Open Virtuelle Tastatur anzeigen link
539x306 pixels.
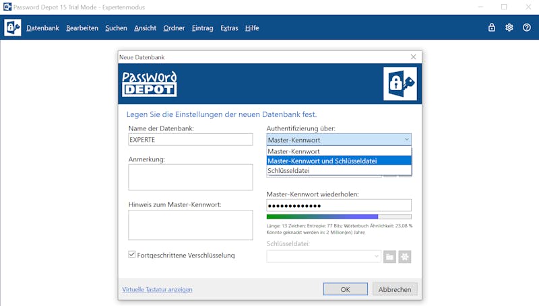[157, 290]
